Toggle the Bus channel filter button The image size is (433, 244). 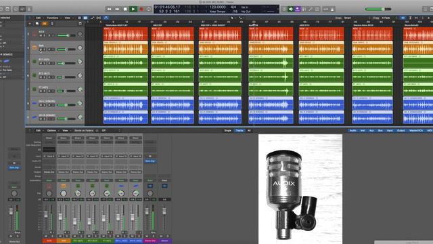[x=380, y=131]
